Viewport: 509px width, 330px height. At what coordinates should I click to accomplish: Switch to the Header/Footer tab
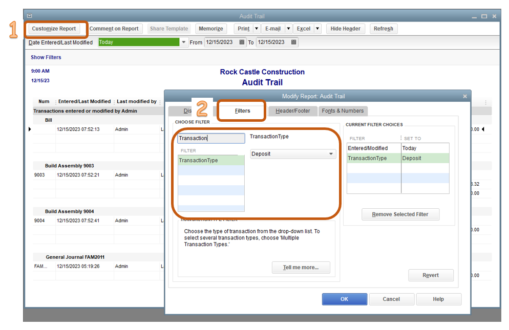click(x=293, y=111)
